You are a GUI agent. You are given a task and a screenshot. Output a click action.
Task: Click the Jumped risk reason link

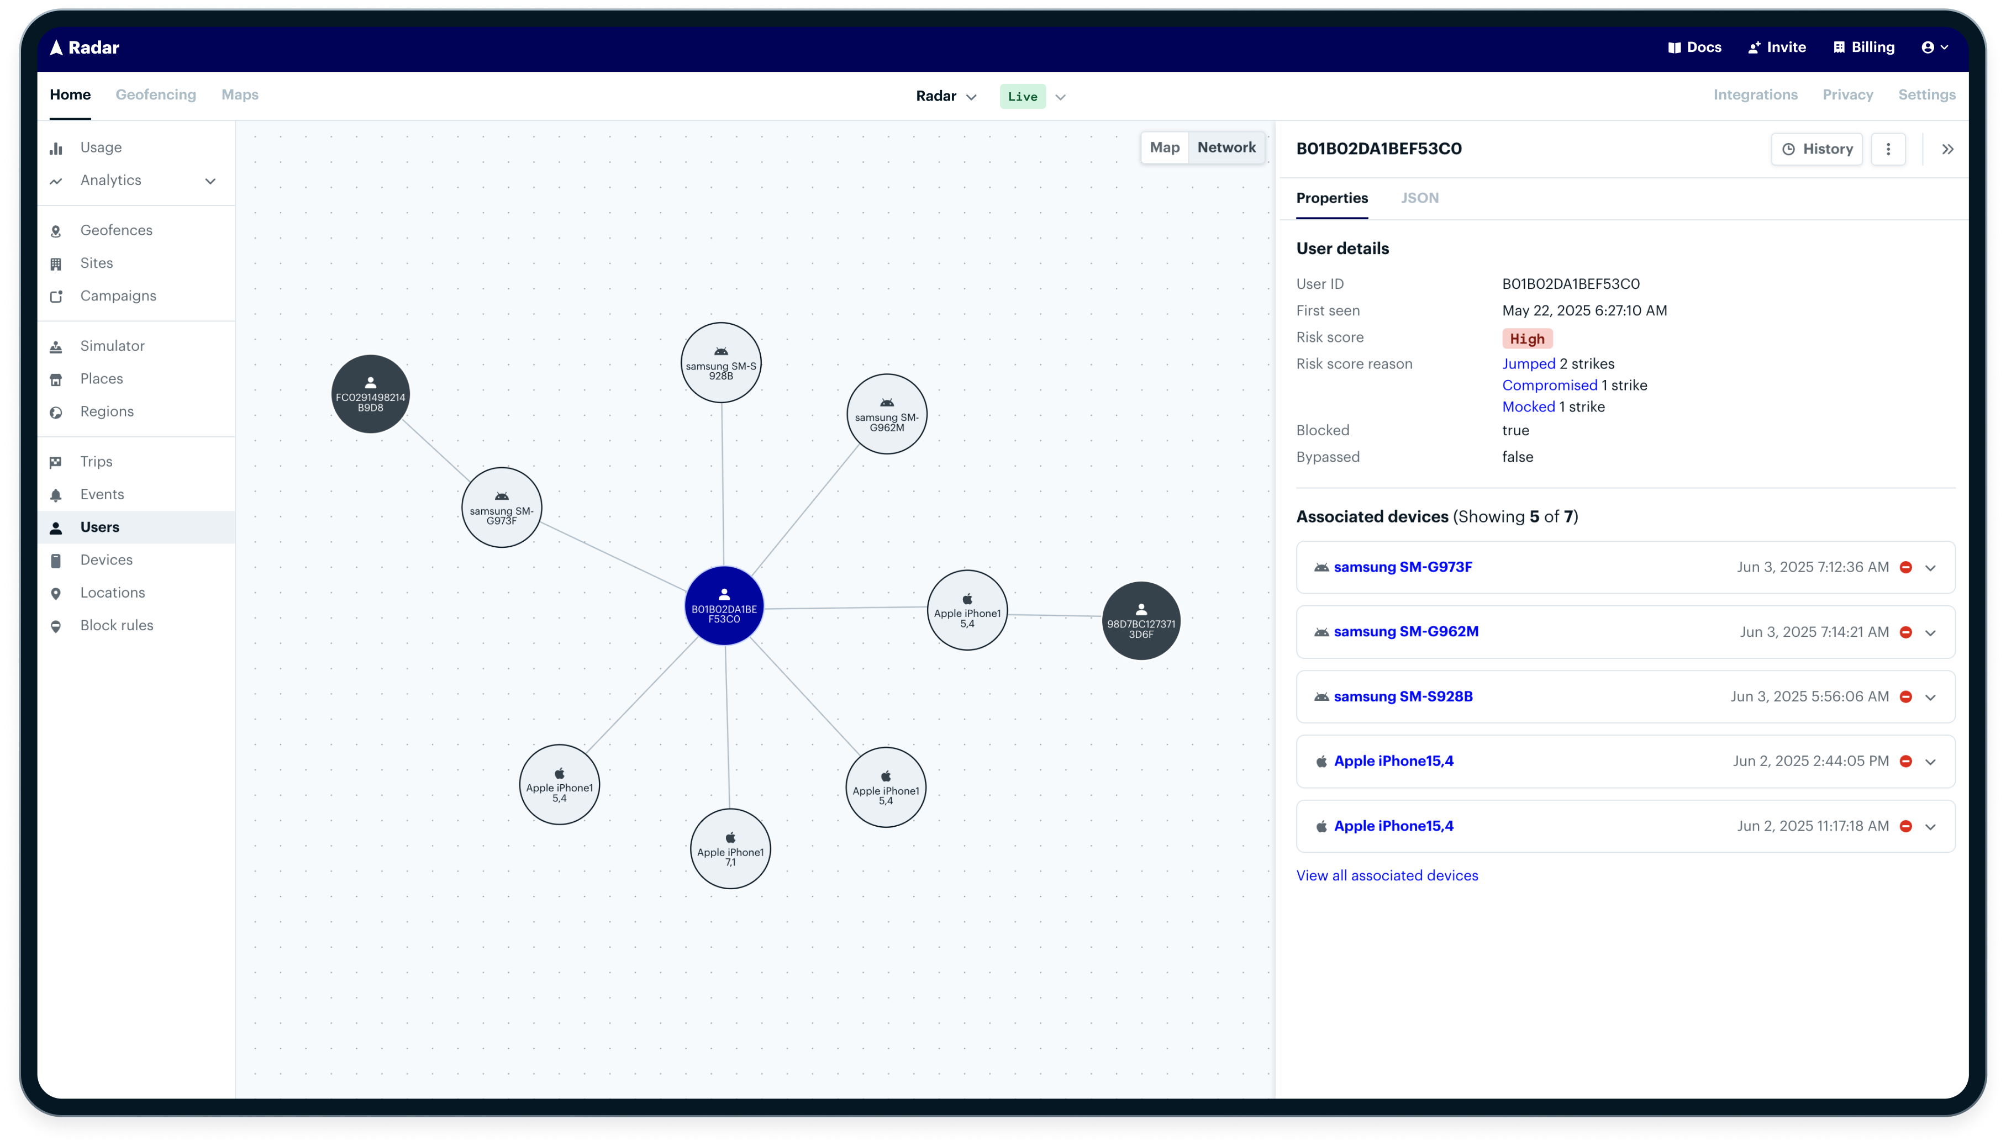[x=1528, y=363]
